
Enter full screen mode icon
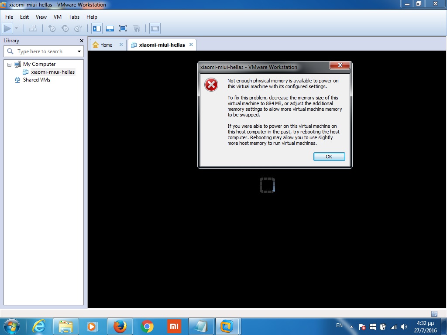pos(123,28)
